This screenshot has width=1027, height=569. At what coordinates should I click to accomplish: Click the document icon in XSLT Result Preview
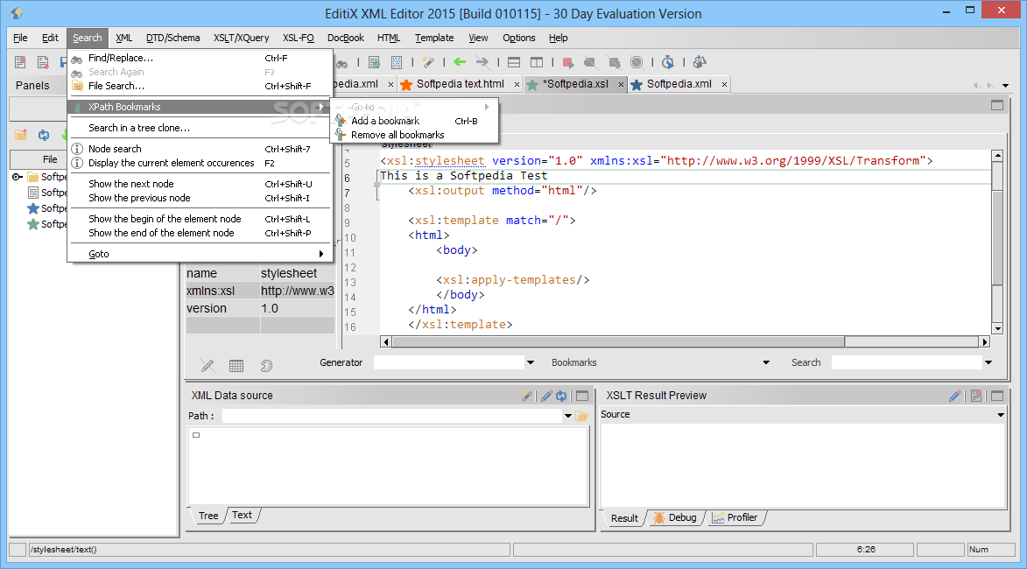[x=976, y=396]
